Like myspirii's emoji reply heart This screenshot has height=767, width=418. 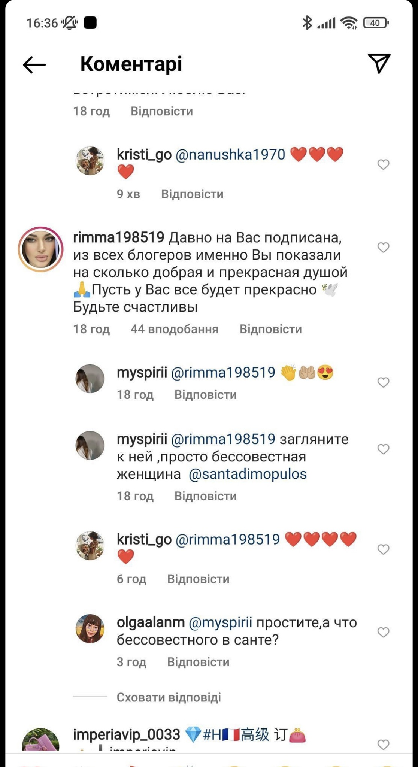pyautogui.click(x=383, y=382)
